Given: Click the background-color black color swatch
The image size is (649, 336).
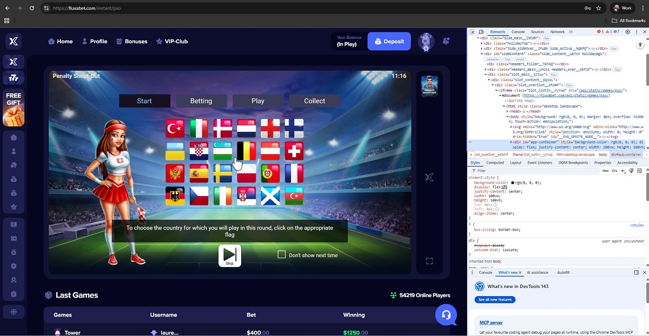Looking at the screenshot, I should tap(513, 183).
